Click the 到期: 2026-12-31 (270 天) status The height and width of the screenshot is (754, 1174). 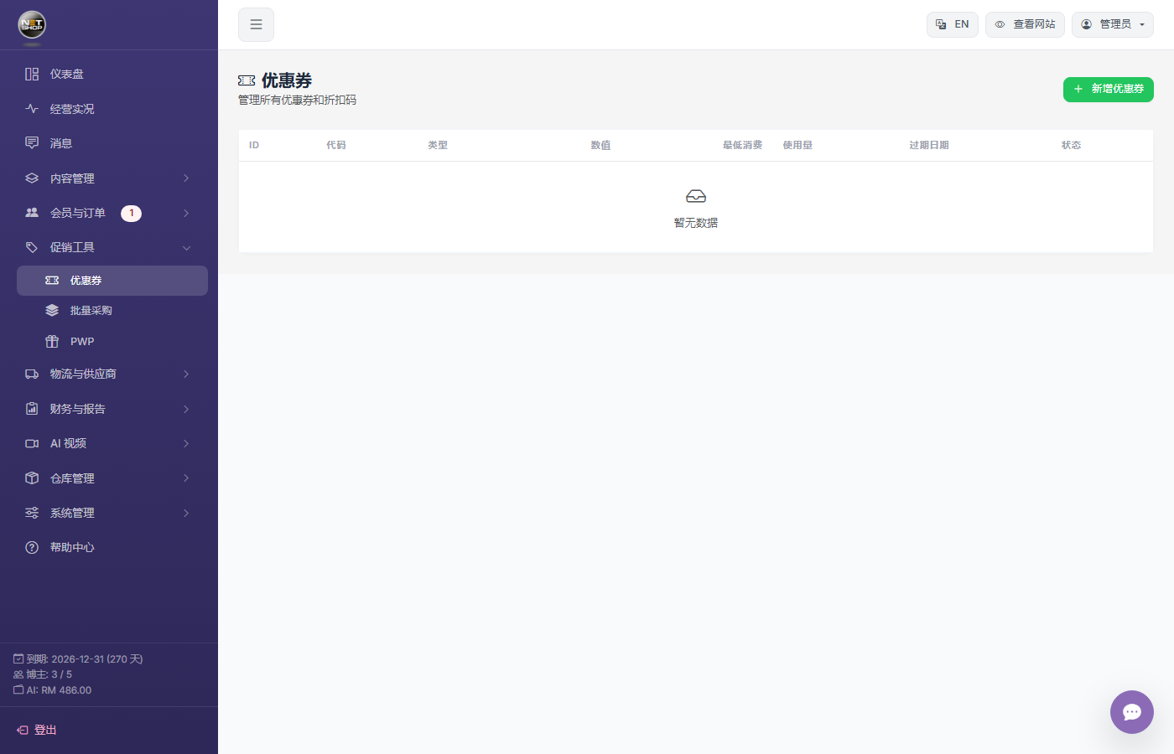78,659
